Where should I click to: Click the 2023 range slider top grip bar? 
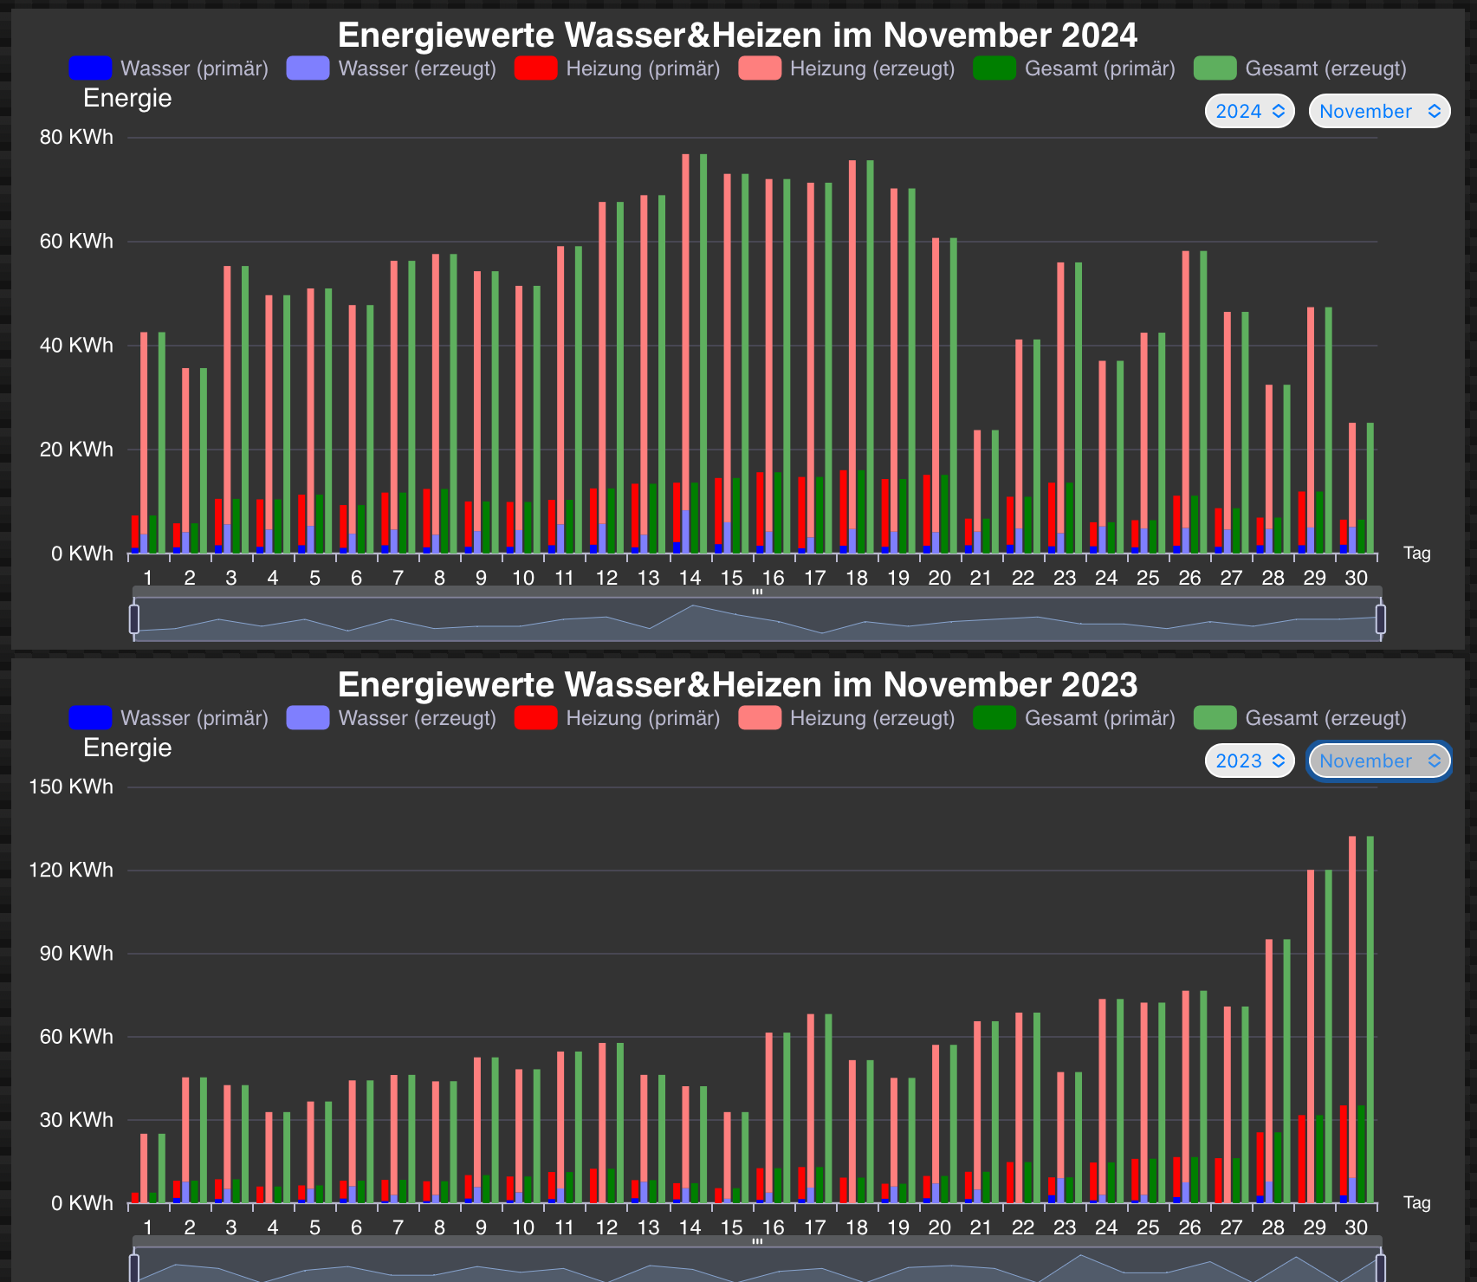(757, 1241)
